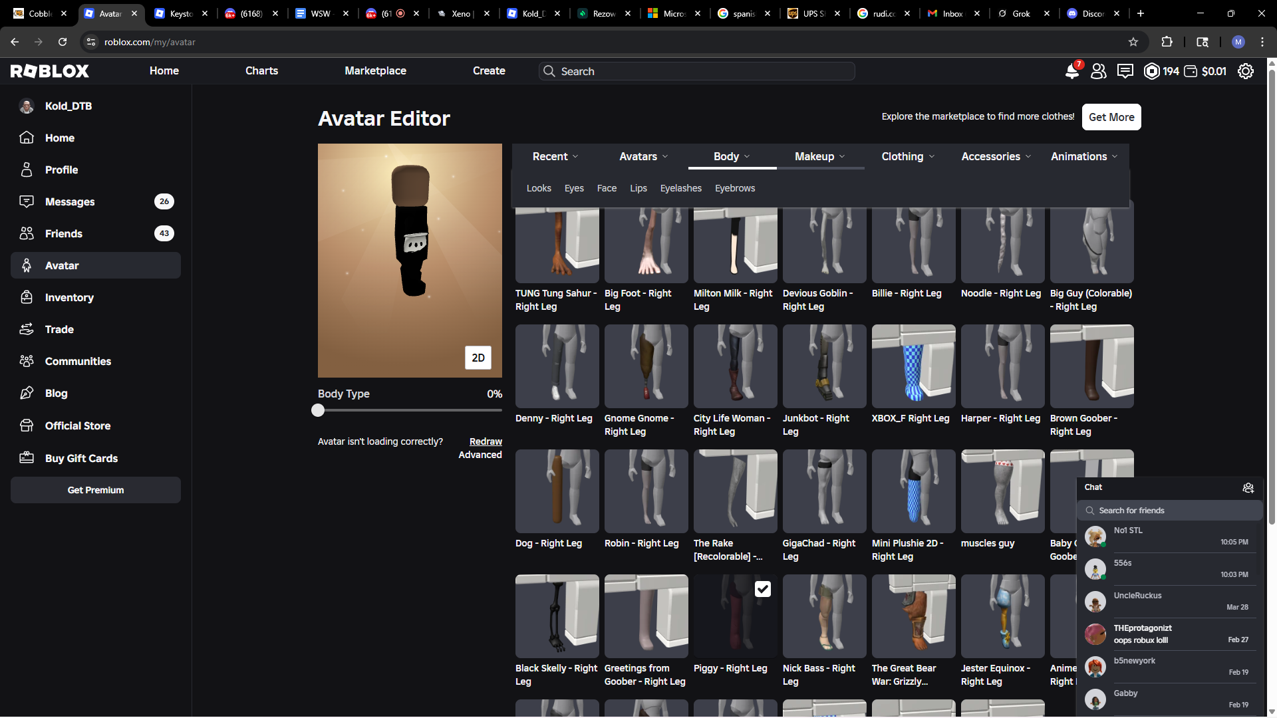The image size is (1277, 718).
Task: Open the Charts navigation link
Action: [261, 70]
